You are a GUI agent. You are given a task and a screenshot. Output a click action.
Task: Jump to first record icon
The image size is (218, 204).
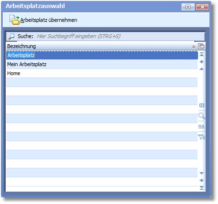[x=201, y=54]
